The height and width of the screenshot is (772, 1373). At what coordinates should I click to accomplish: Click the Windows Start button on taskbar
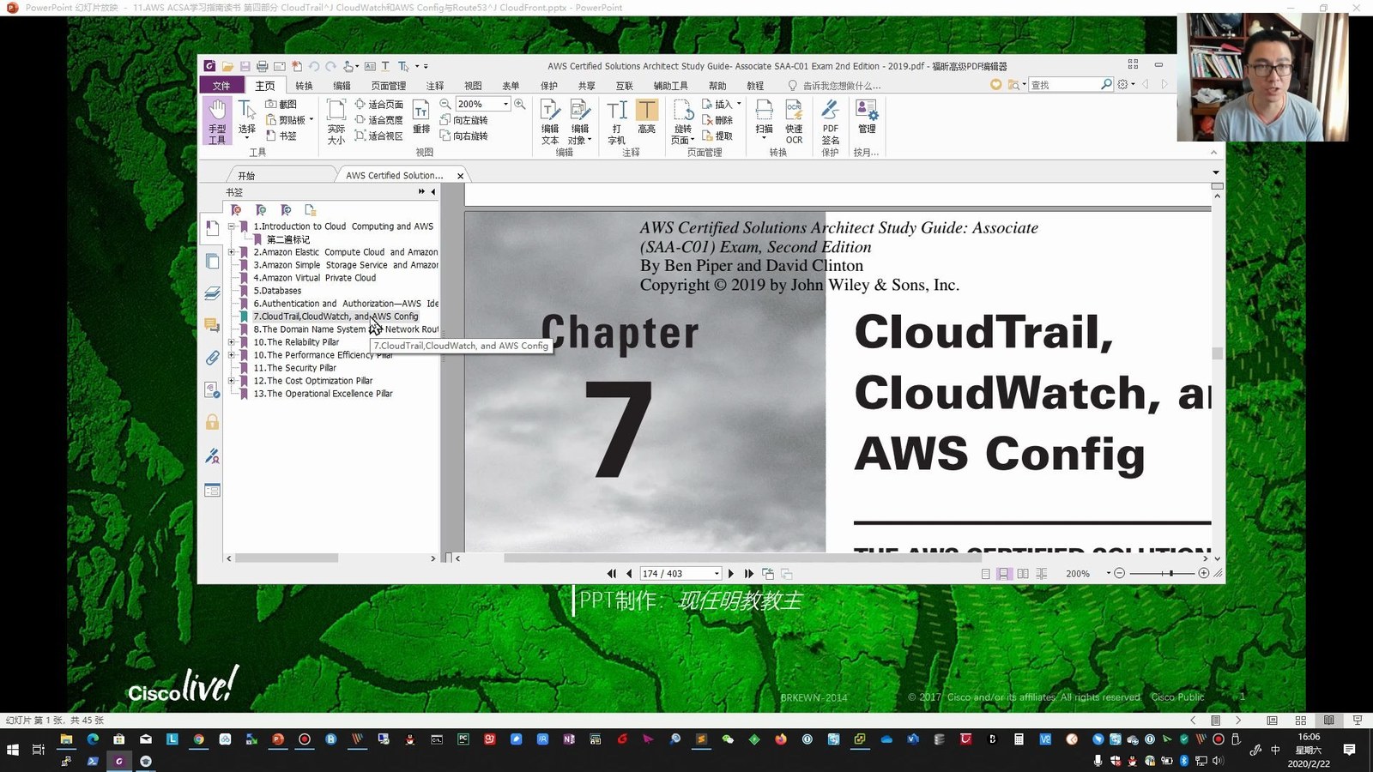click(x=12, y=750)
